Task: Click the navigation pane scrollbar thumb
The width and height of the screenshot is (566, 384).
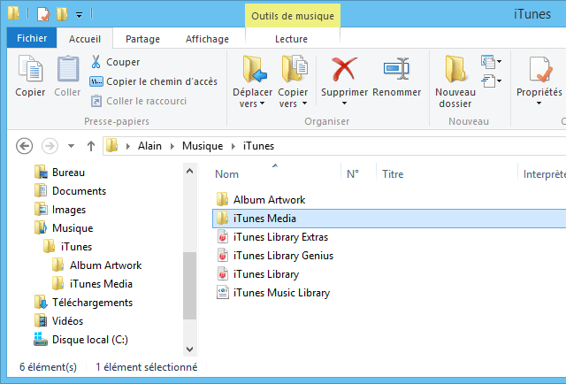Action: point(190,286)
